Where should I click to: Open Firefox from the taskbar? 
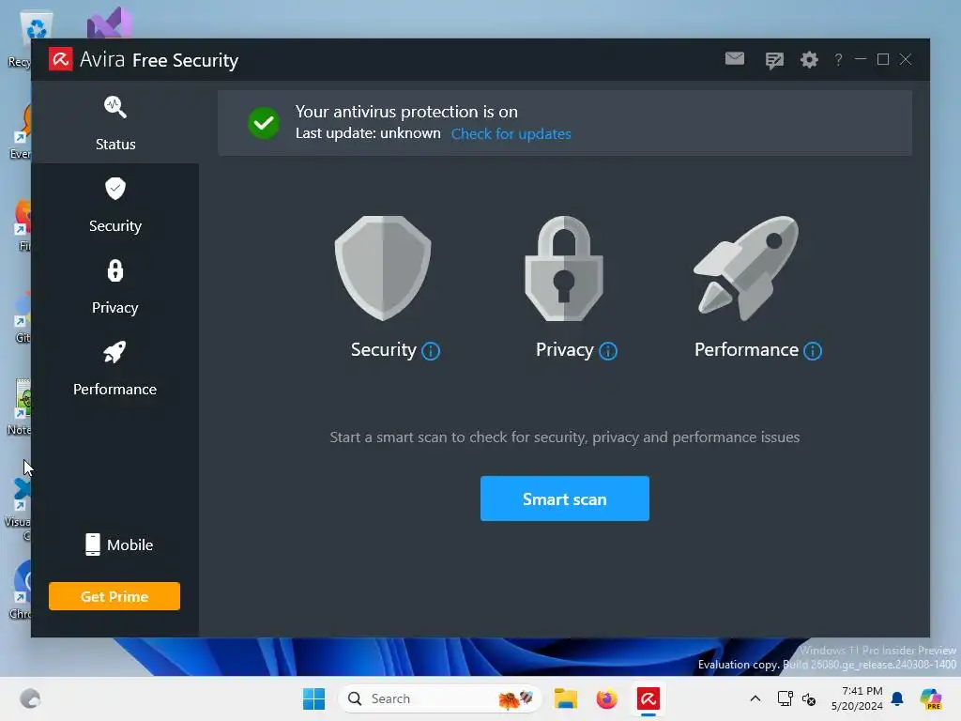[607, 698]
